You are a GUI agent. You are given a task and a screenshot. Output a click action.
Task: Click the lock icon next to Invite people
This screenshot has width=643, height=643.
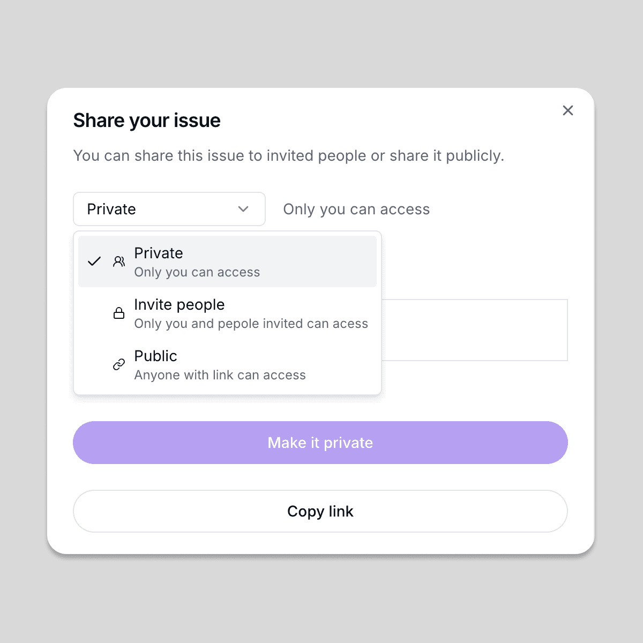tap(119, 313)
